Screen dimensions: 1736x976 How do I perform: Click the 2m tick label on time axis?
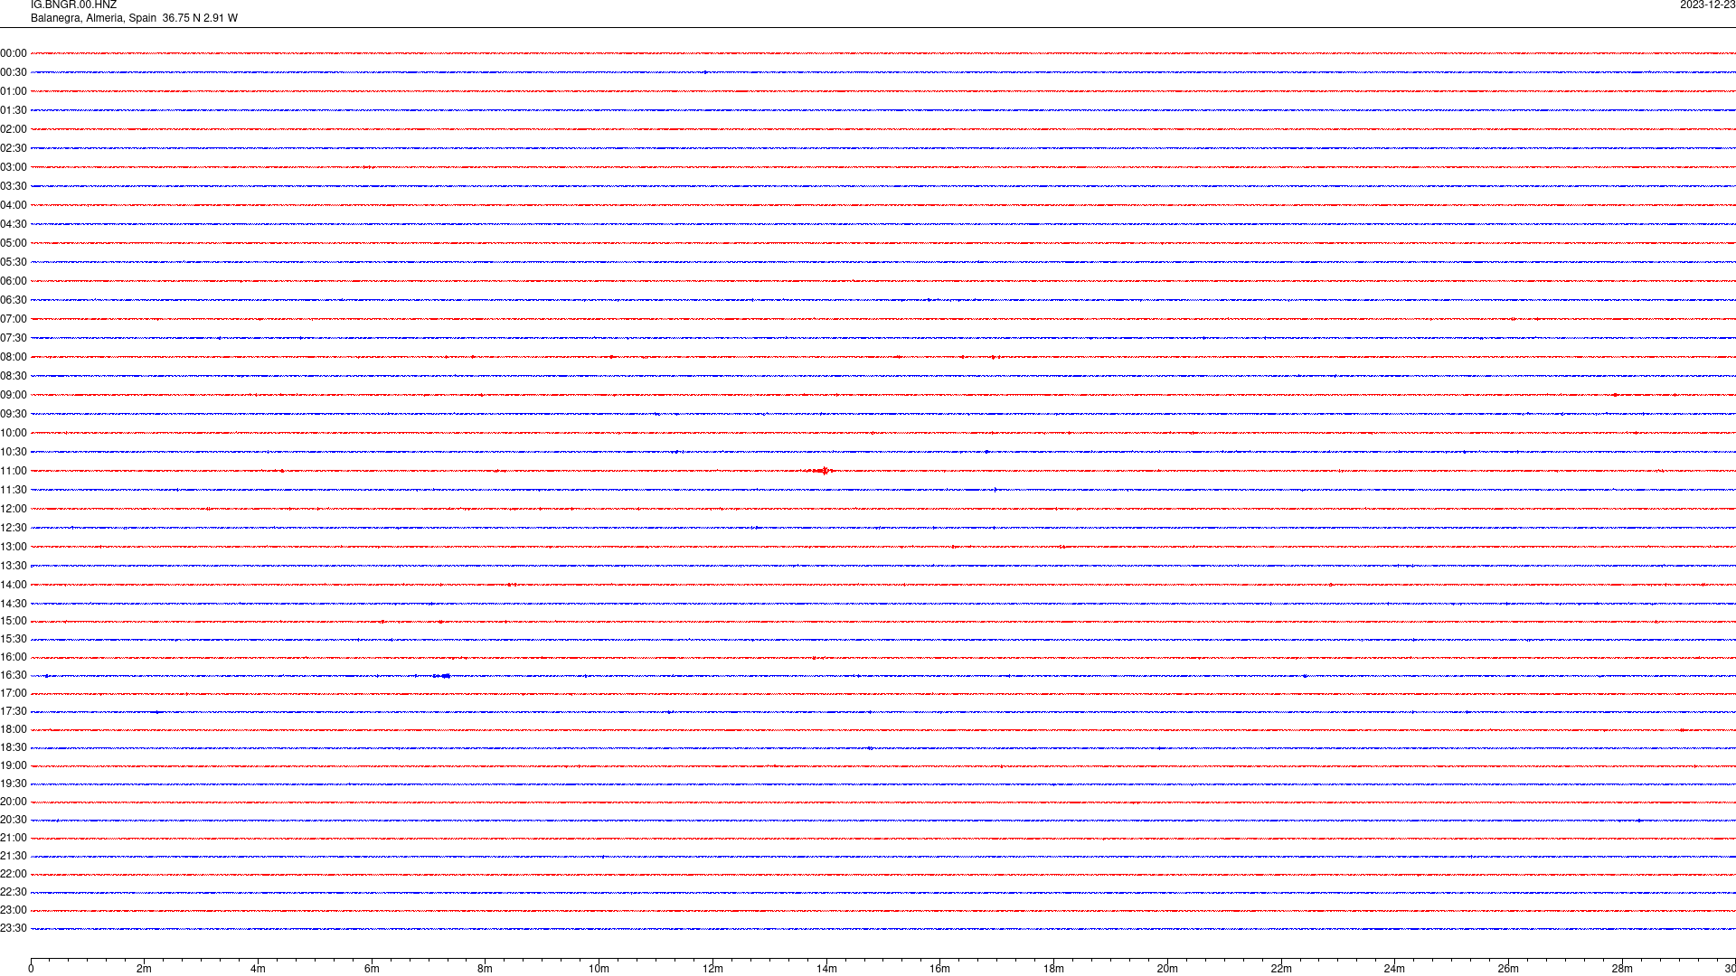tap(145, 969)
